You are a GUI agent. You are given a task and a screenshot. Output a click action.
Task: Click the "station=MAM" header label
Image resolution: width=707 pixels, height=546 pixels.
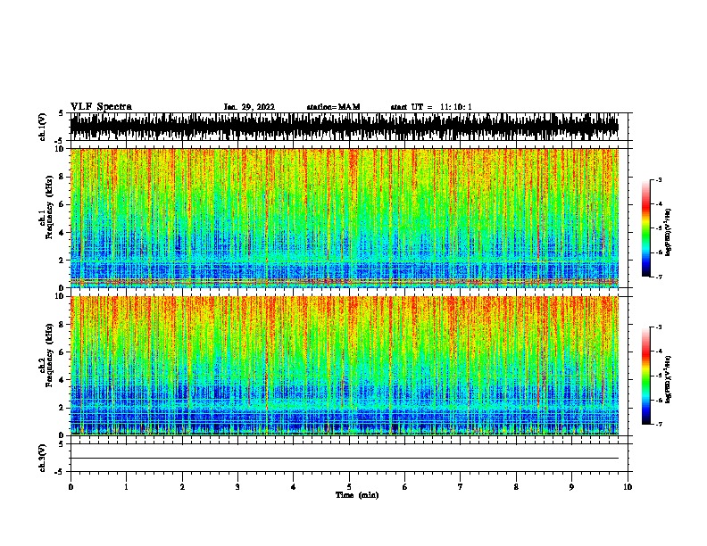[x=333, y=107]
